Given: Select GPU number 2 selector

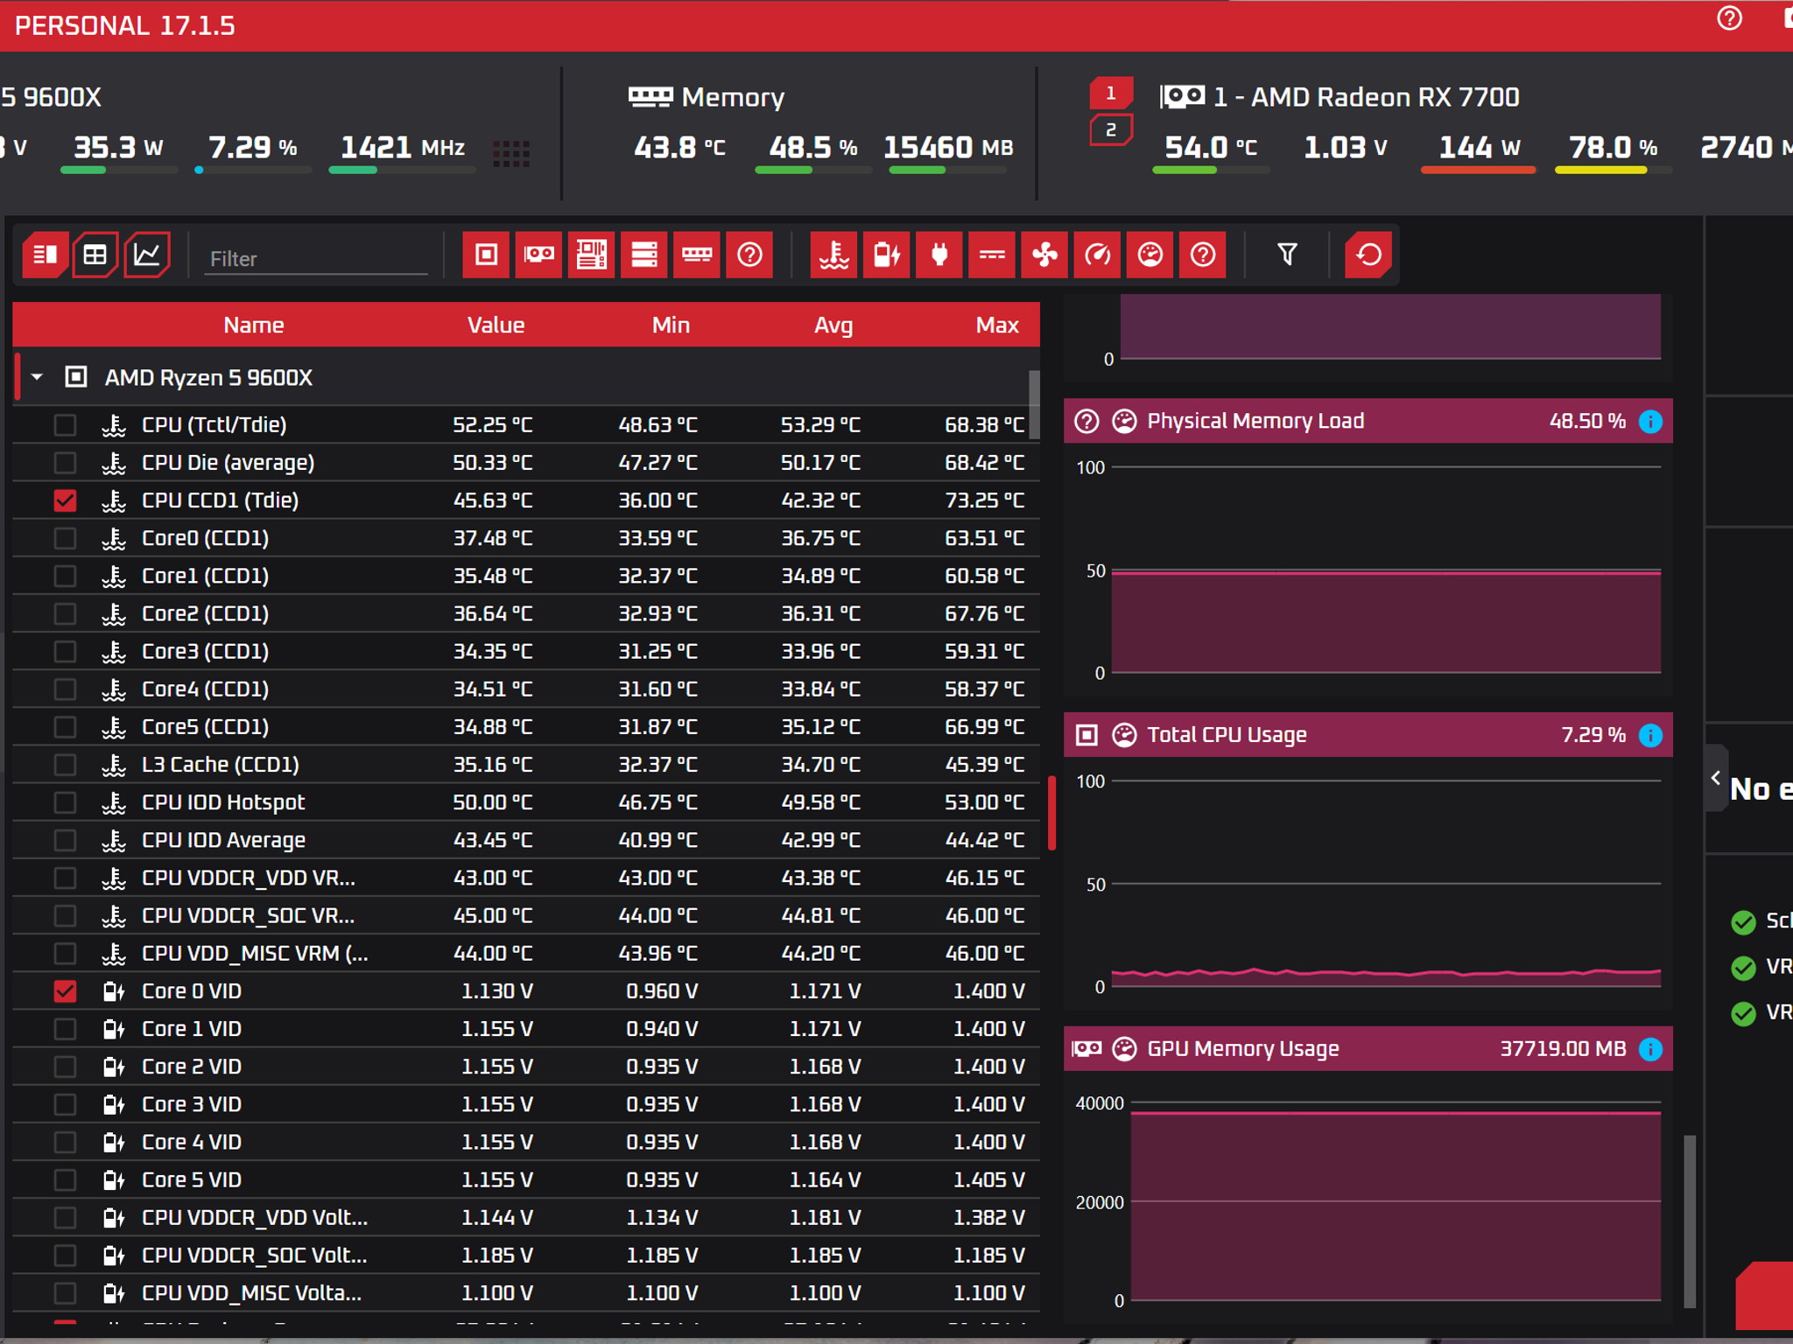Looking at the screenshot, I should tap(1111, 130).
